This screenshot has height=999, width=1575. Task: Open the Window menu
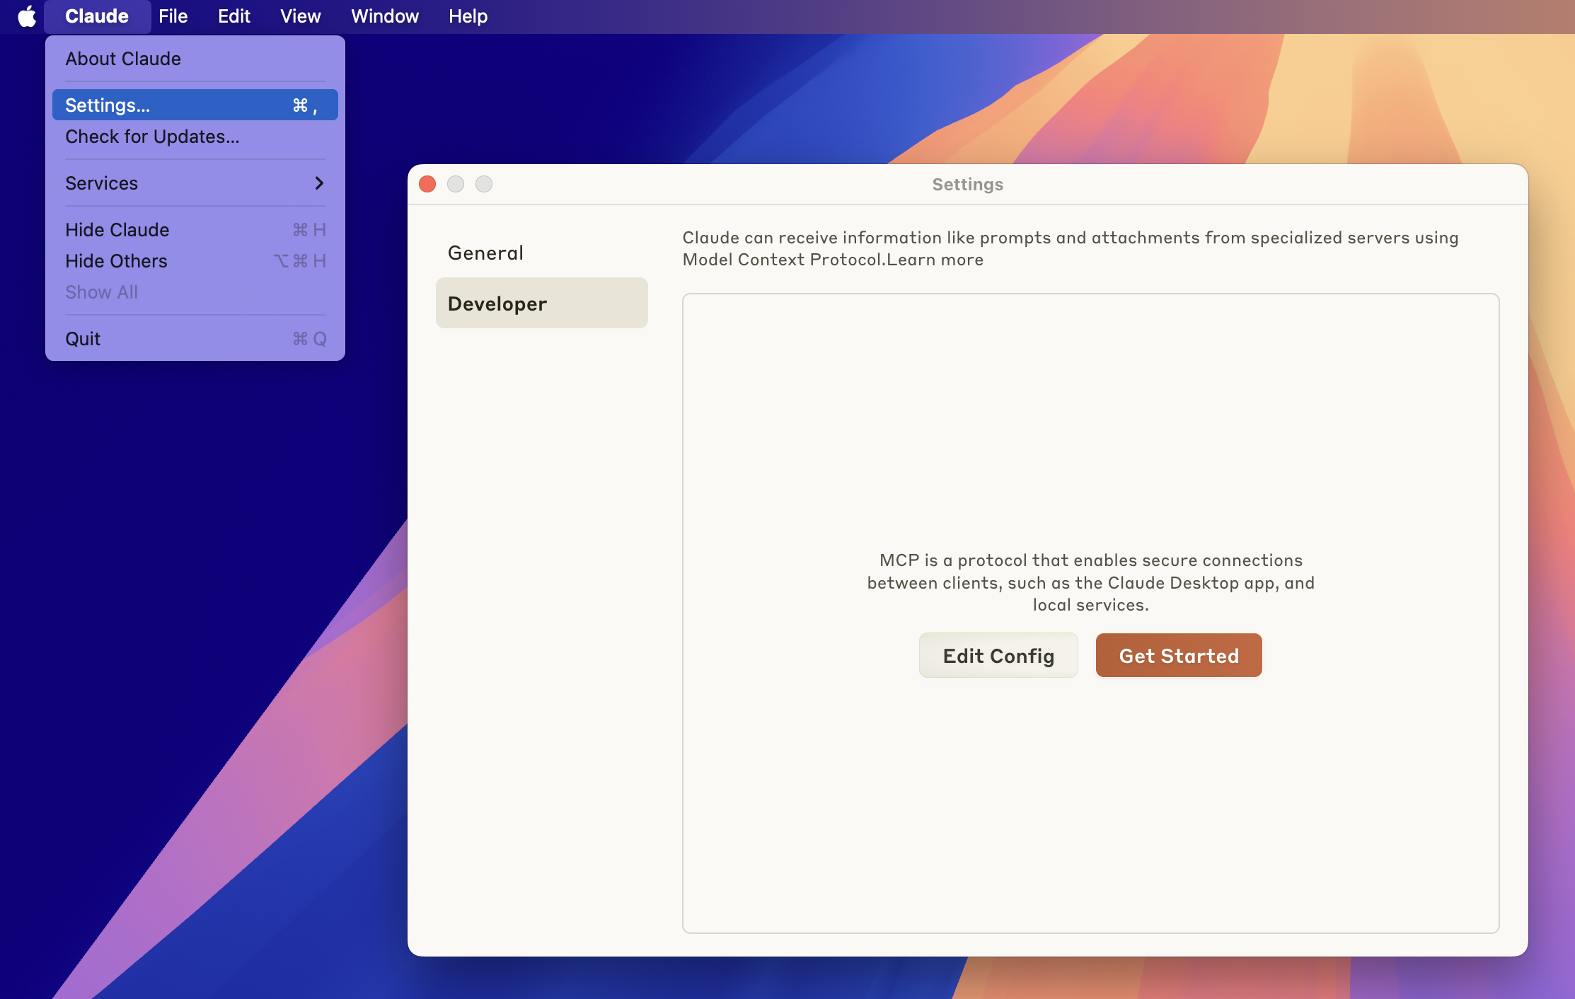pyautogui.click(x=384, y=16)
